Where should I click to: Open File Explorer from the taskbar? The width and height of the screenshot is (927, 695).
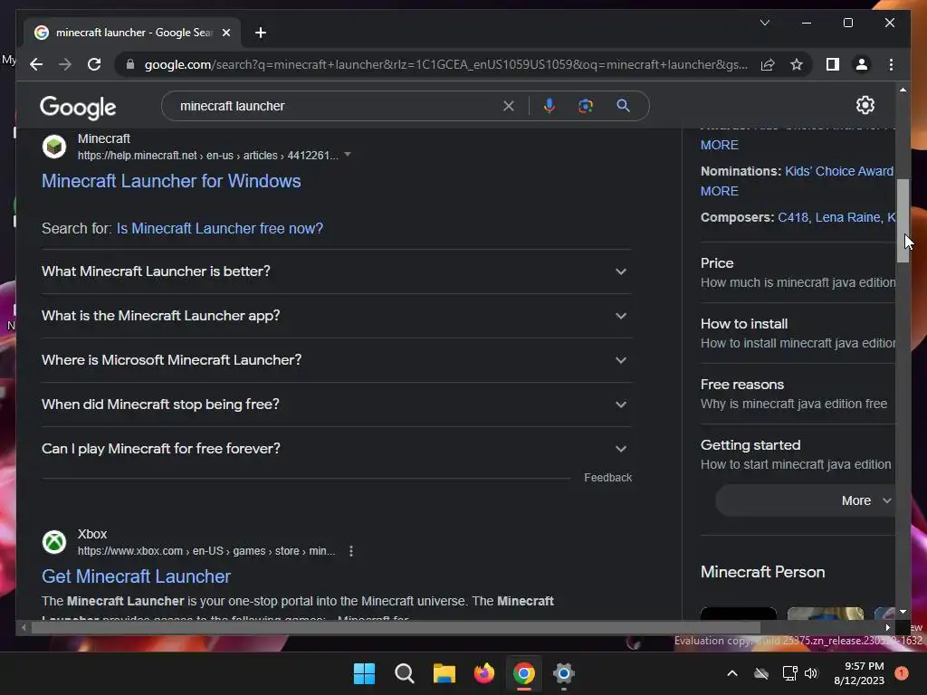(x=444, y=673)
